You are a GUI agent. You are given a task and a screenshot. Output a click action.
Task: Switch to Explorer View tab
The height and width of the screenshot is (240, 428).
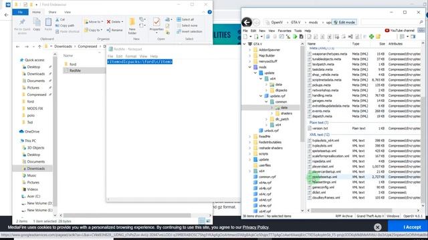coord(68,12)
